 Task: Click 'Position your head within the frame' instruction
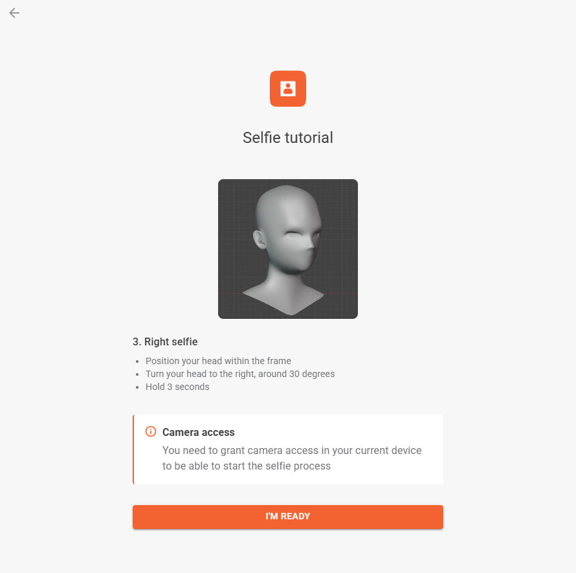(218, 361)
